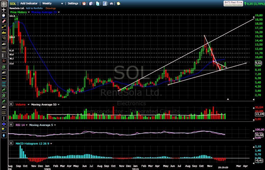Close the RSI 14 indicator panel
Image resolution: width=265 pixels, height=170 pixels.
[x=11, y=124]
